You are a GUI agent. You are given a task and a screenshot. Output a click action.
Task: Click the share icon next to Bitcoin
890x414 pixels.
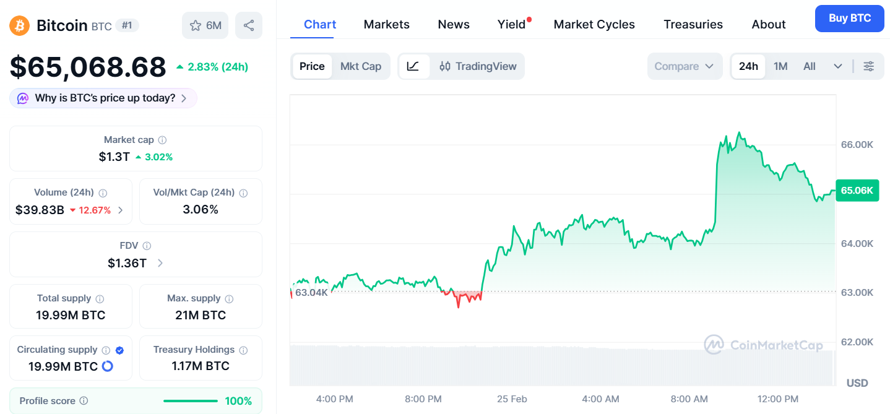(249, 25)
